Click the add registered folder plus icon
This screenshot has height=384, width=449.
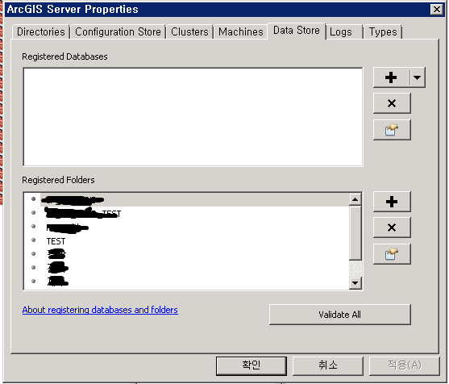pos(392,202)
